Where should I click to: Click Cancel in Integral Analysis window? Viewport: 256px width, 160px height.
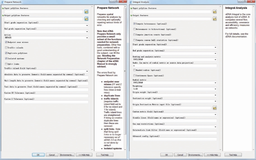(x=180, y=155)
